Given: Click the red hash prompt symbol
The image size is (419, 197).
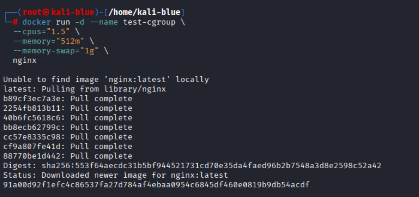Looking at the screenshot, I should (x=15, y=22).
